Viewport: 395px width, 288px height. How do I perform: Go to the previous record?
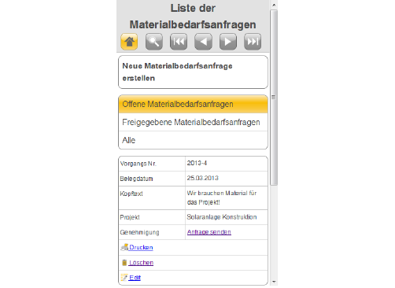(x=203, y=42)
